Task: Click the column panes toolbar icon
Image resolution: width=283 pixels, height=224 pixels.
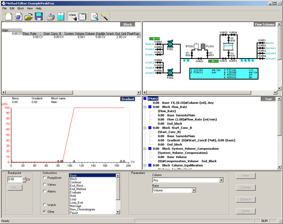Action: [x=61, y=17]
